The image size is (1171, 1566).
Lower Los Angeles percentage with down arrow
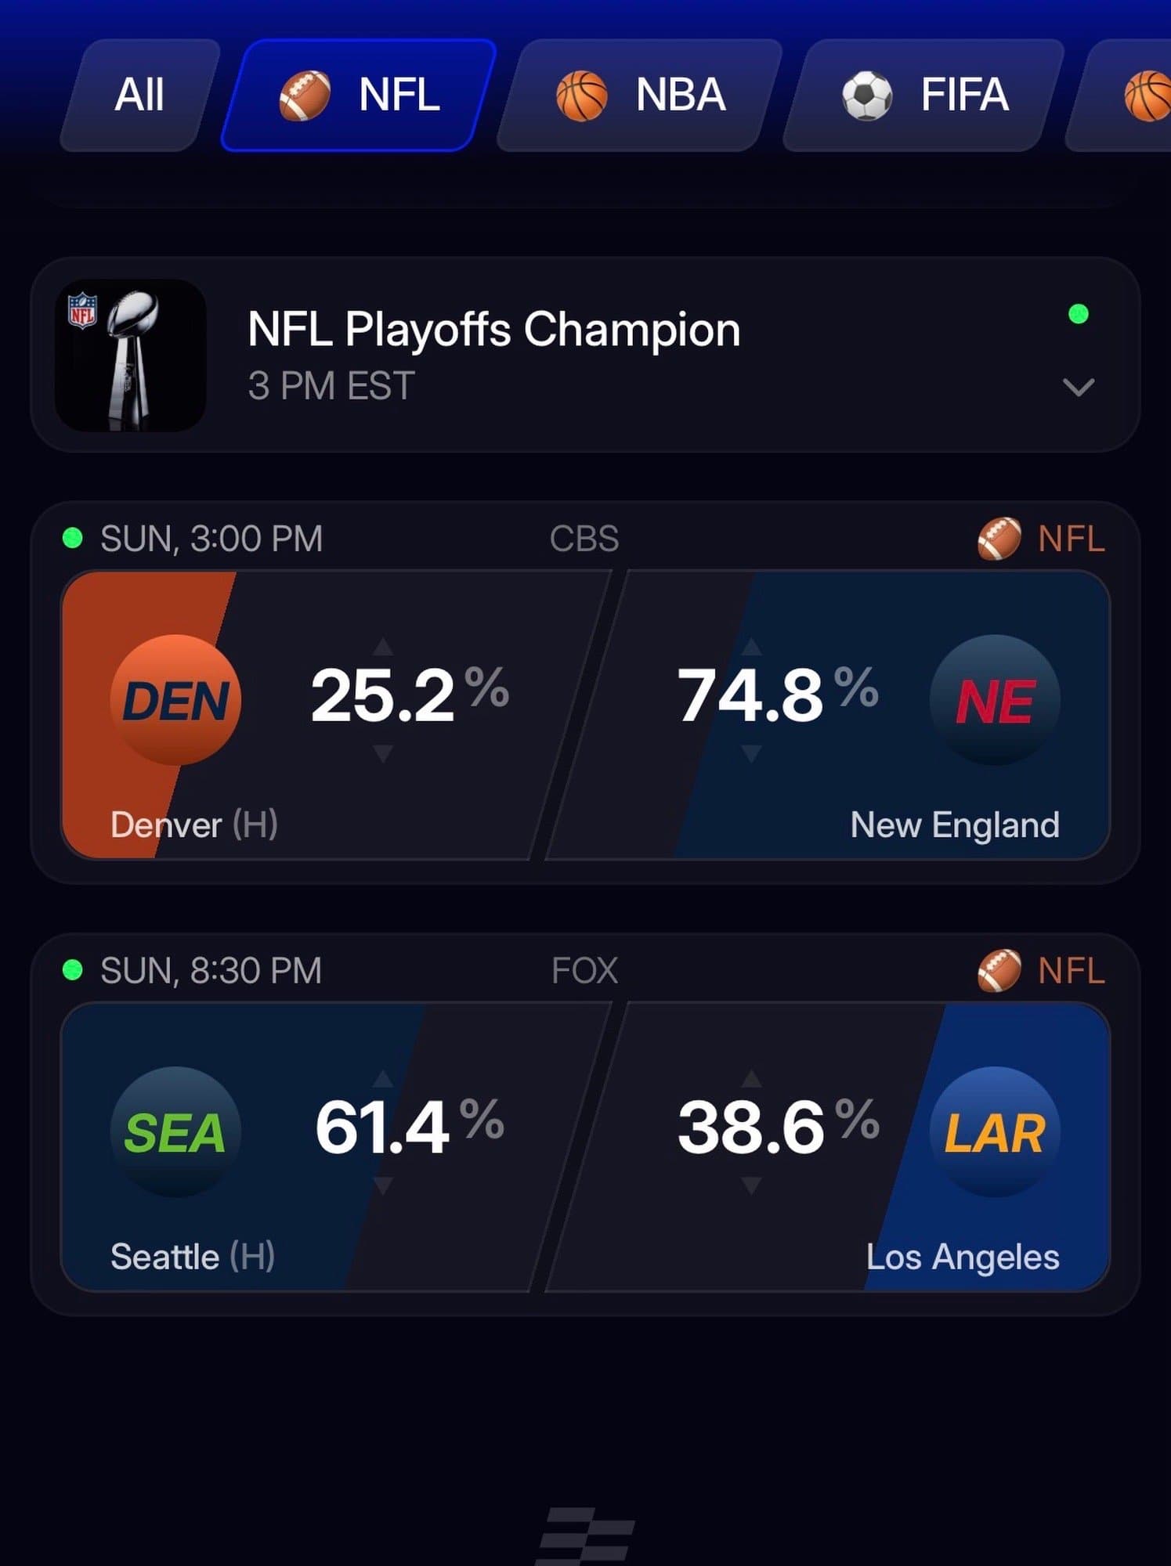(x=751, y=1185)
